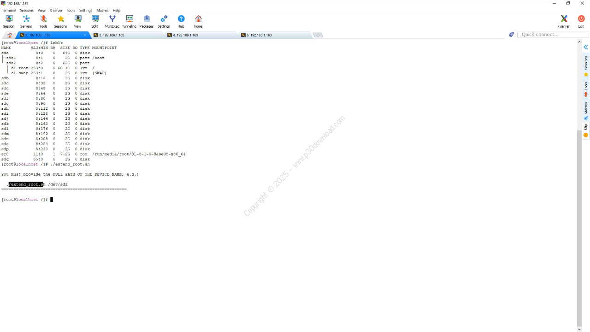Open the X server menu
Image resolution: width=590 pixels, height=332 pixels.
tap(56, 10)
